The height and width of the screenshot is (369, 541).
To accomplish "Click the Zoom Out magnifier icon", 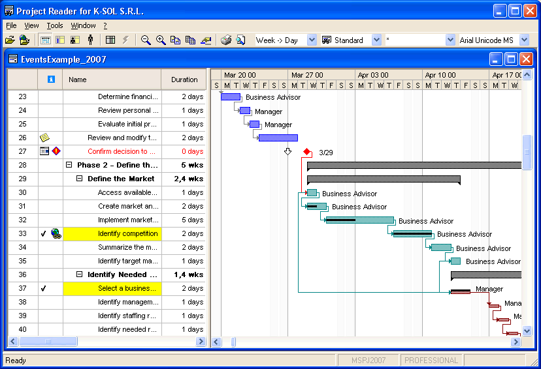I will tap(146, 40).
